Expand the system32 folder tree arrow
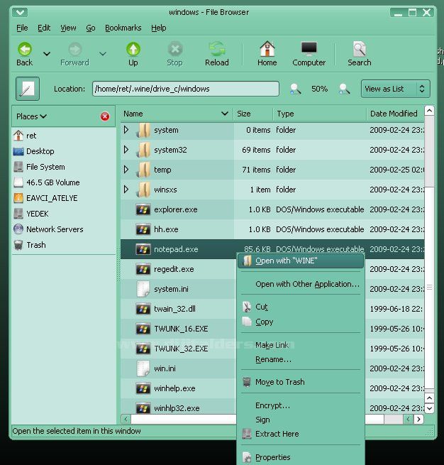This screenshot has height=465, width=444. click(x=126, y=150)
